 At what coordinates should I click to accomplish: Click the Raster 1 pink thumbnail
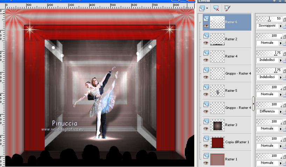point(217,159)
